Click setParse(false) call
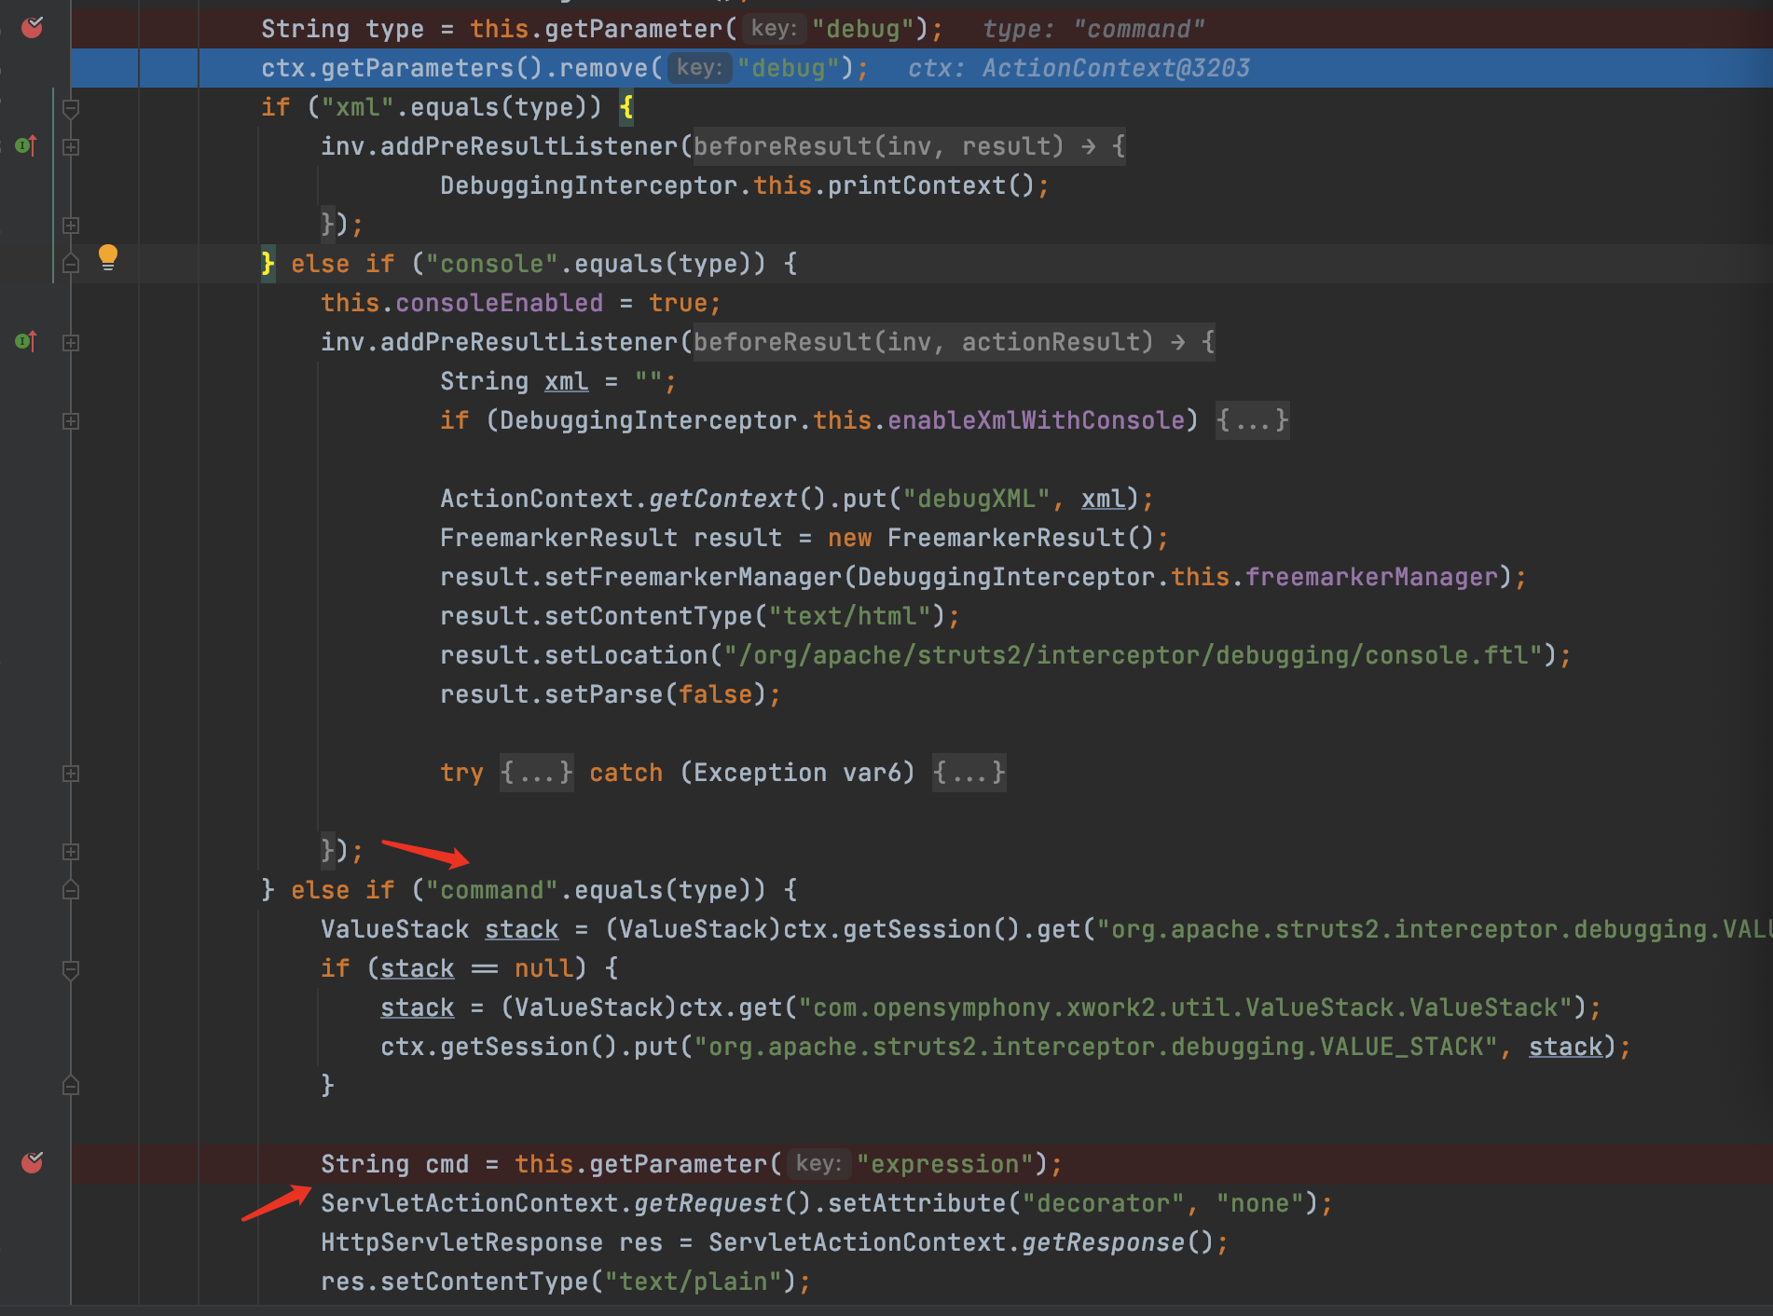The height and width of the screenshot is (1316, 1773). [x=655, y=694]
